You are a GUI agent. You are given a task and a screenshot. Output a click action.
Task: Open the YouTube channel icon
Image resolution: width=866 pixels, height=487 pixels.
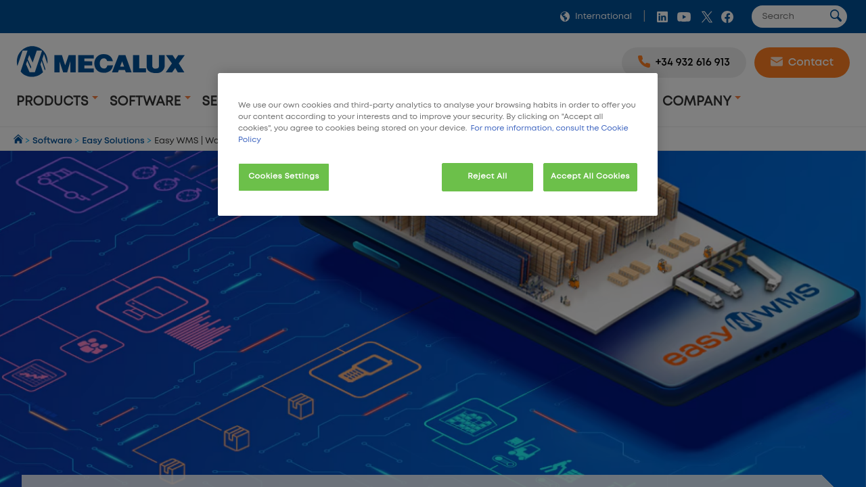[x=684, y=17]
